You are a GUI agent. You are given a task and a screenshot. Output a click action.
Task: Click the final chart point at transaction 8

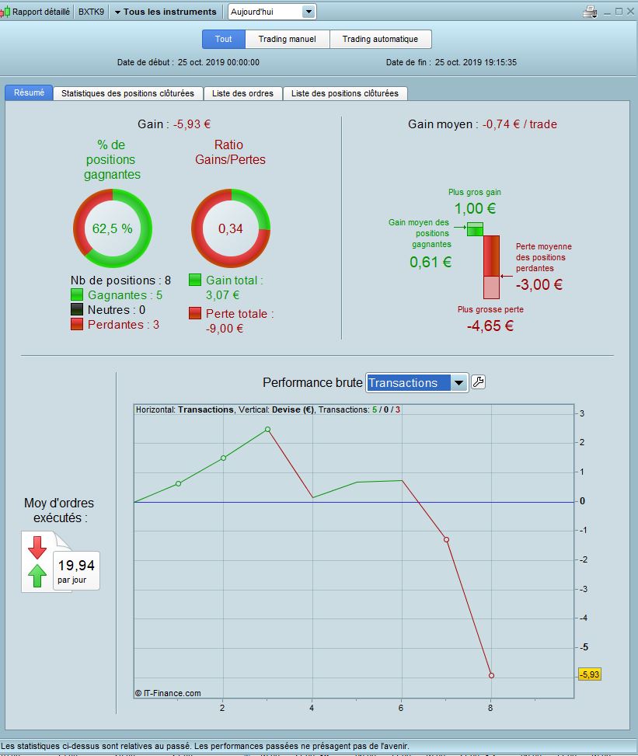(491, 675)
